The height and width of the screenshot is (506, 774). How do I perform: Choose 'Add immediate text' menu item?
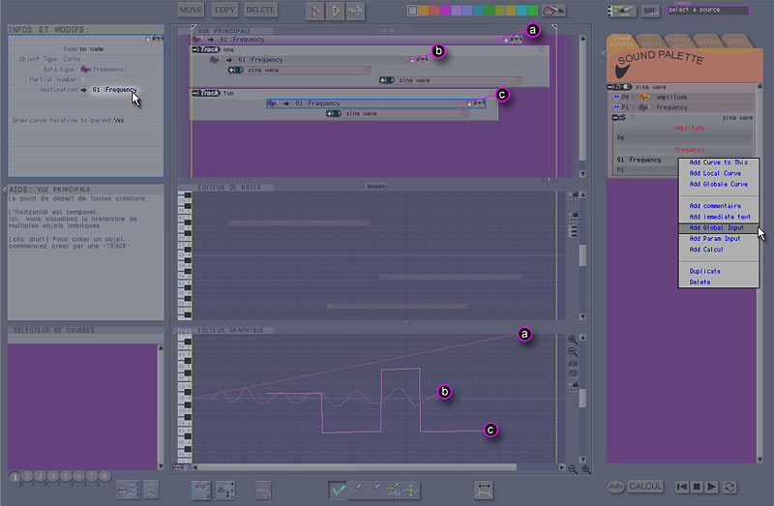tap(720, 217)
